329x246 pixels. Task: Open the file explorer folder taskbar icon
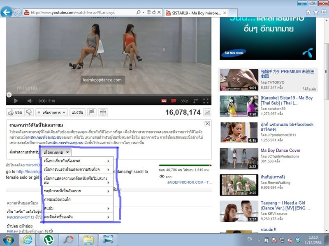tap(88, 240)
